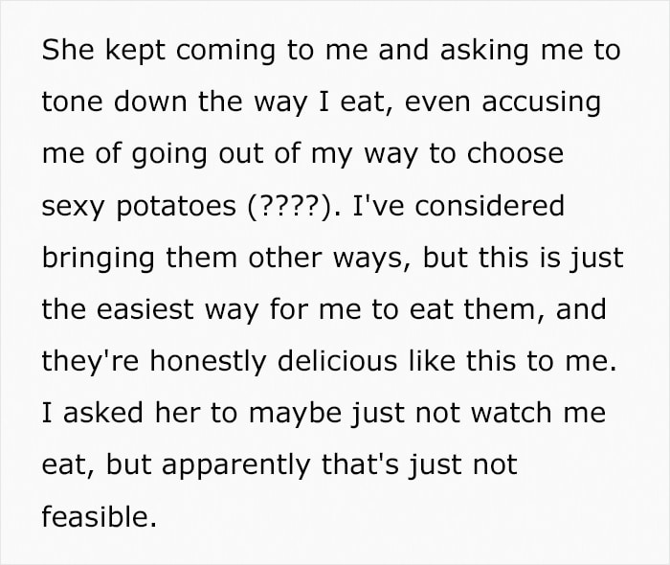Click the phrase "tone down"
The width and height of the screenshot is (670, 565).
115,102
